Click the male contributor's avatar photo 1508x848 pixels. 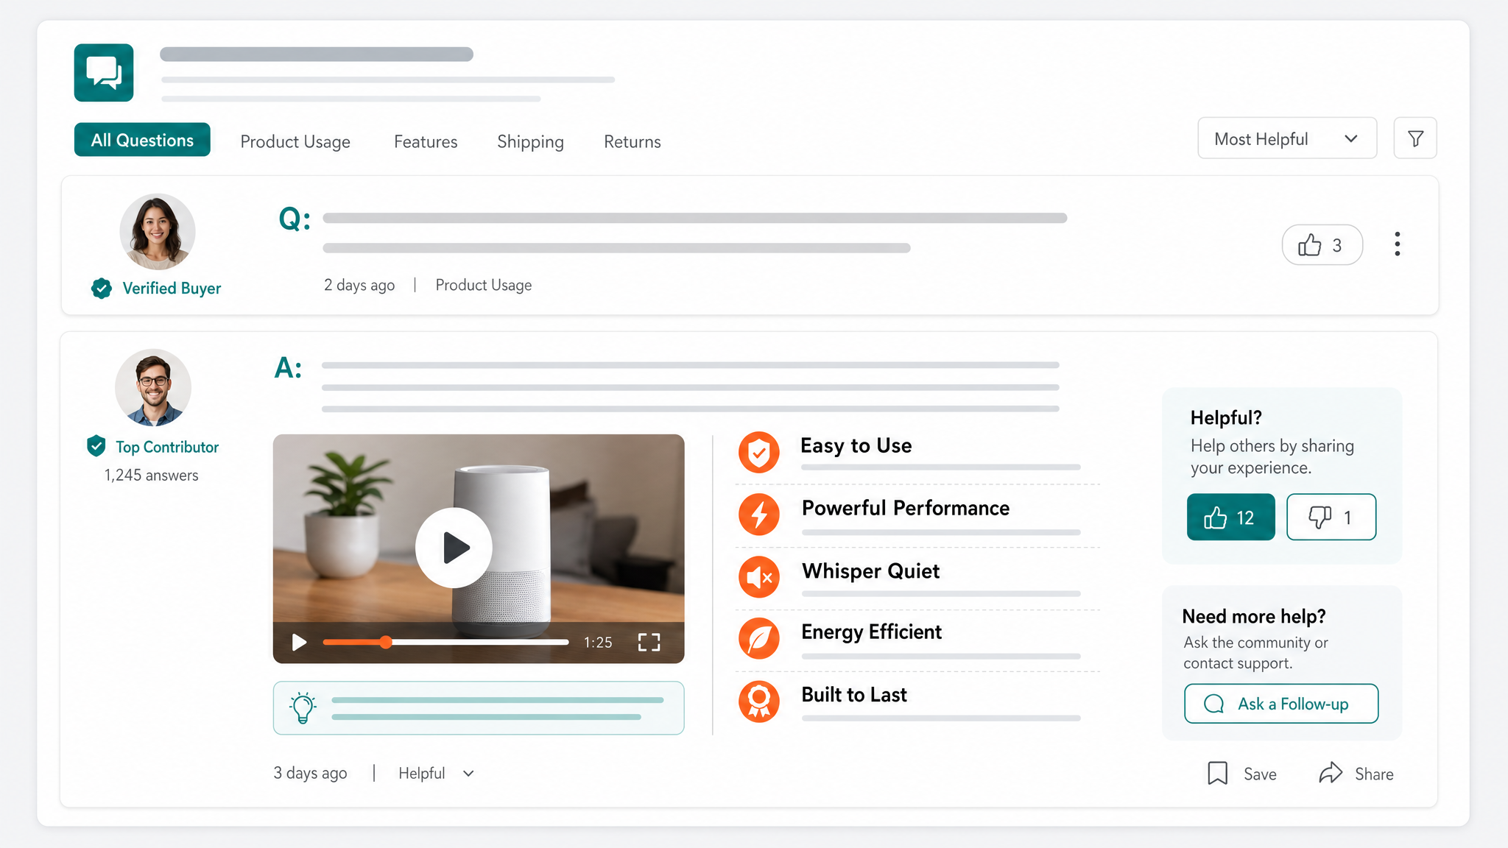click(x=153, y=387)
